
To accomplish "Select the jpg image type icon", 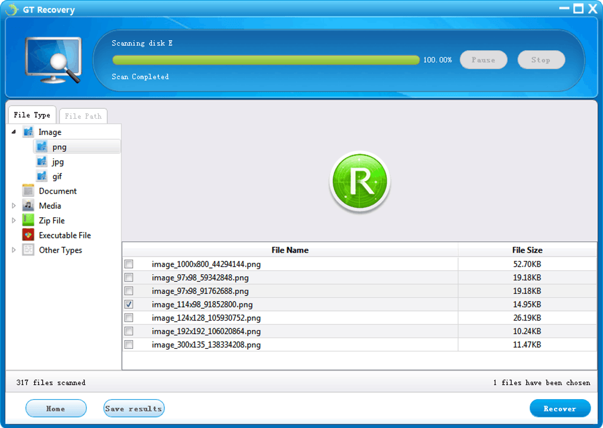I will (x=41, y=162).
